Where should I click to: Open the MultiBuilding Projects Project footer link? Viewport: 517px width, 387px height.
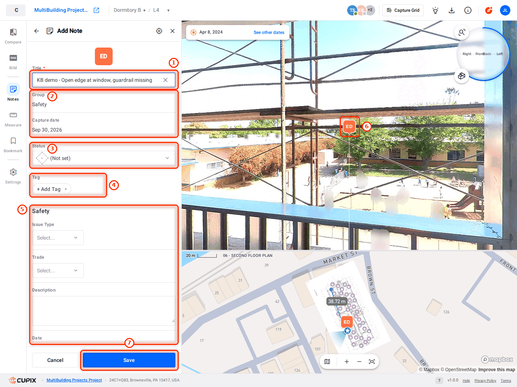74,380
